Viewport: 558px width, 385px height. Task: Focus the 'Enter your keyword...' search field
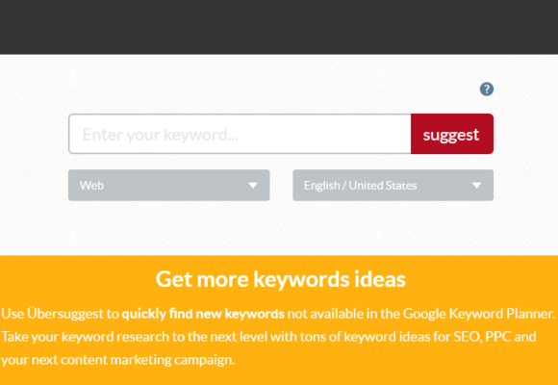(240, 134)
